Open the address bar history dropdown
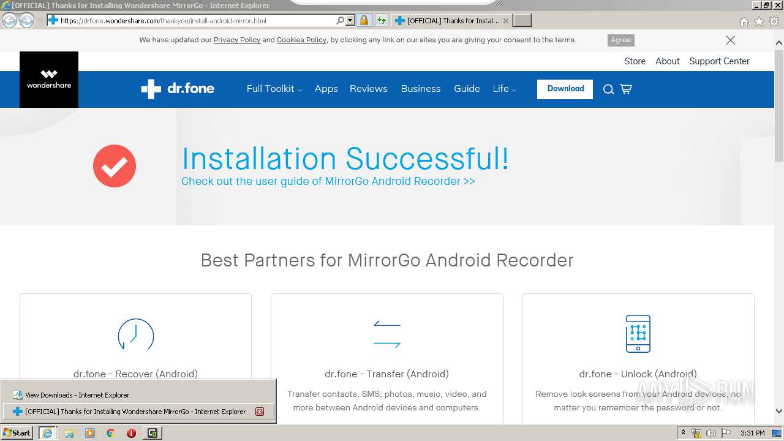 (350, 21)
